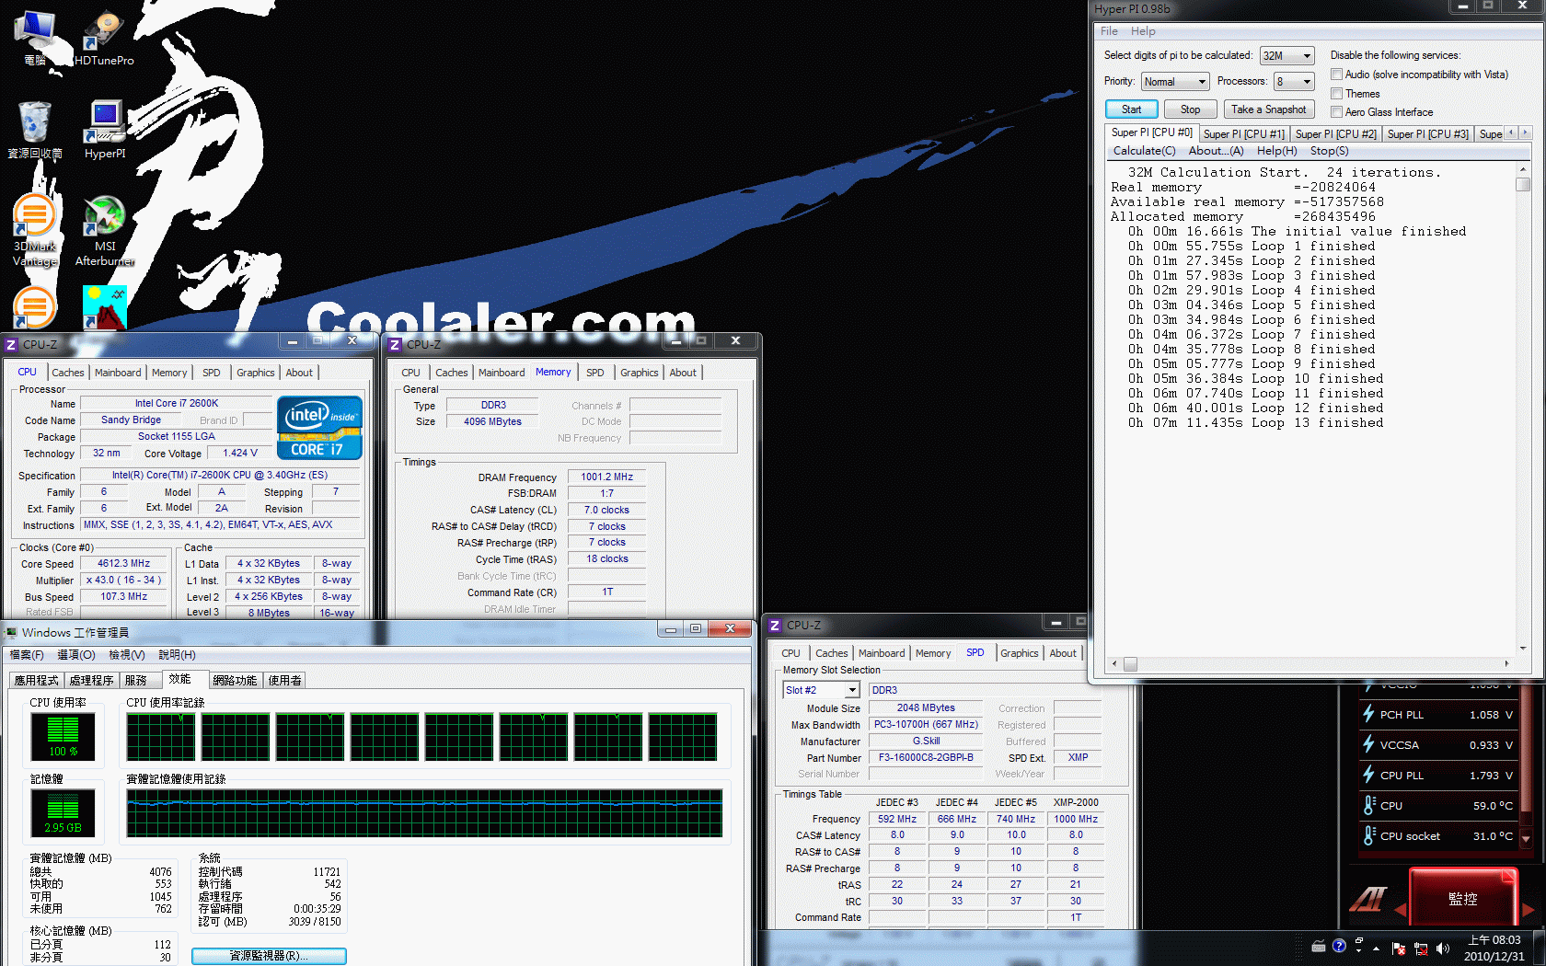Open the Calculate(C) menu in Super PI

point(1144,151)
